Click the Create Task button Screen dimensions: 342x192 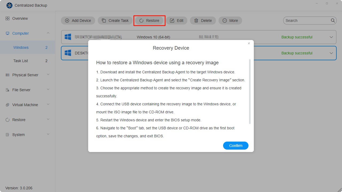pos(115,21)
